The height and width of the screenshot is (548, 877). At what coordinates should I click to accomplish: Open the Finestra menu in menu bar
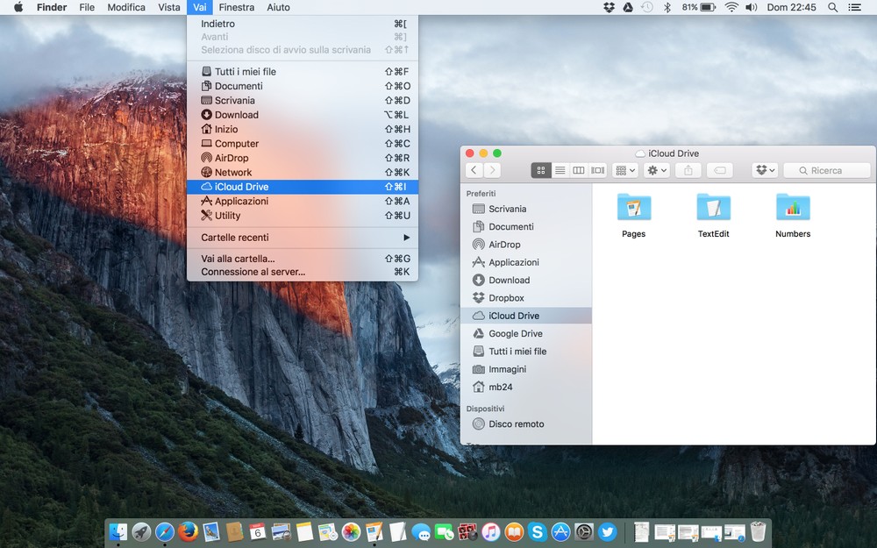tap(237, 7)
